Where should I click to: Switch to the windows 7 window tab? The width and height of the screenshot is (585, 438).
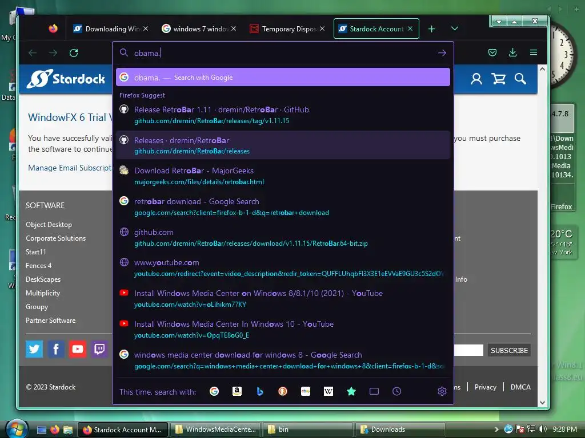coord(199,29)
